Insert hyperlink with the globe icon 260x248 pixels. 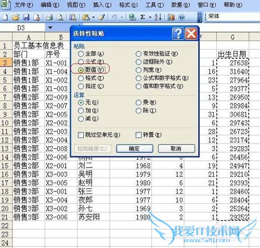133,17
